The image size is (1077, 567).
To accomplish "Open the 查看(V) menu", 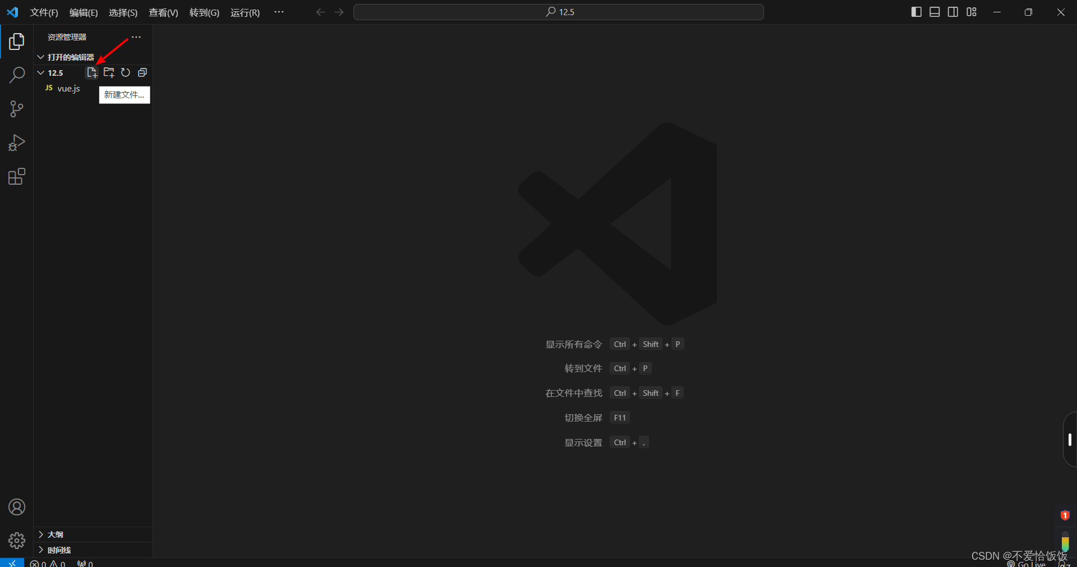I will (x=163, y=12).
